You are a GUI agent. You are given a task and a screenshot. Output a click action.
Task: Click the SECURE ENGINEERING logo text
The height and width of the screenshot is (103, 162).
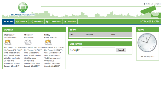click(x=23, y=15)
